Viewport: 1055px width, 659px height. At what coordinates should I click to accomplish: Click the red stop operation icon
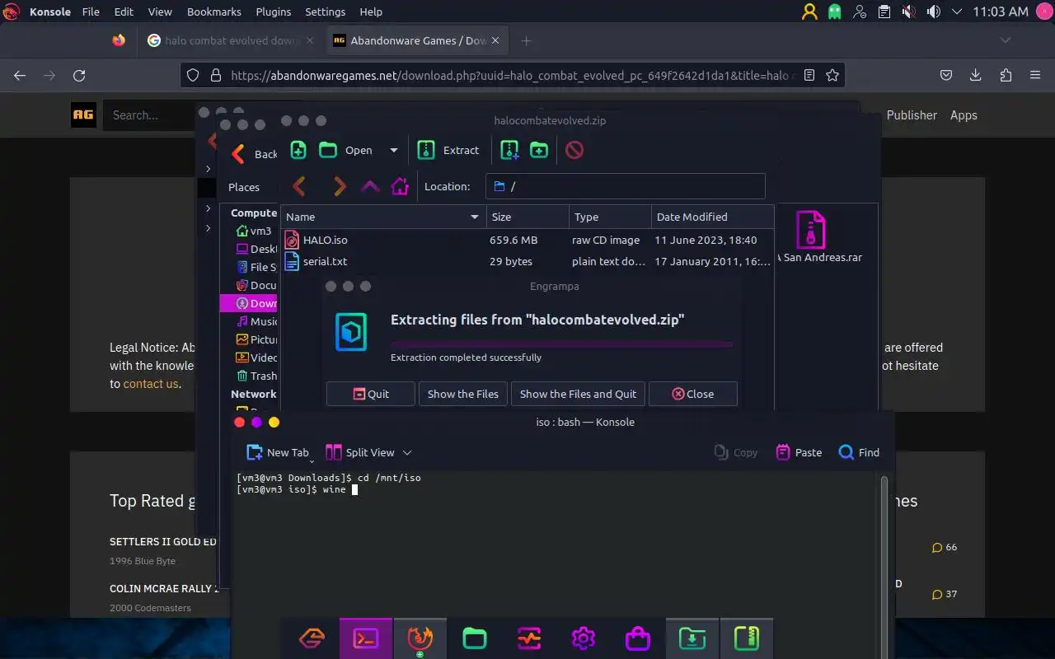pyautogui.click(x=574, y=150)
